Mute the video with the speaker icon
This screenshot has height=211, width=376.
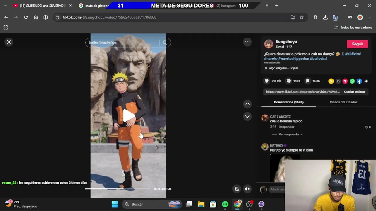[x=247, y=189]
